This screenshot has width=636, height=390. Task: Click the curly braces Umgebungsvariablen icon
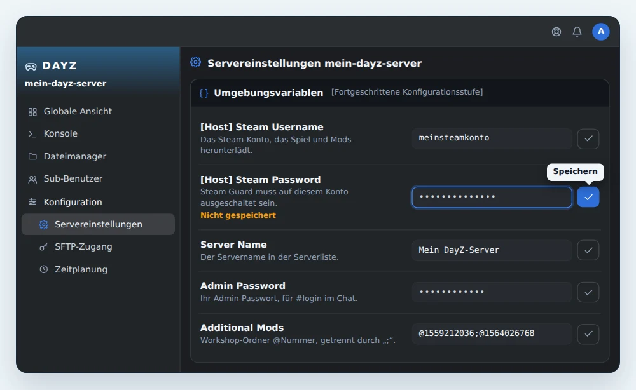(204, 93)
